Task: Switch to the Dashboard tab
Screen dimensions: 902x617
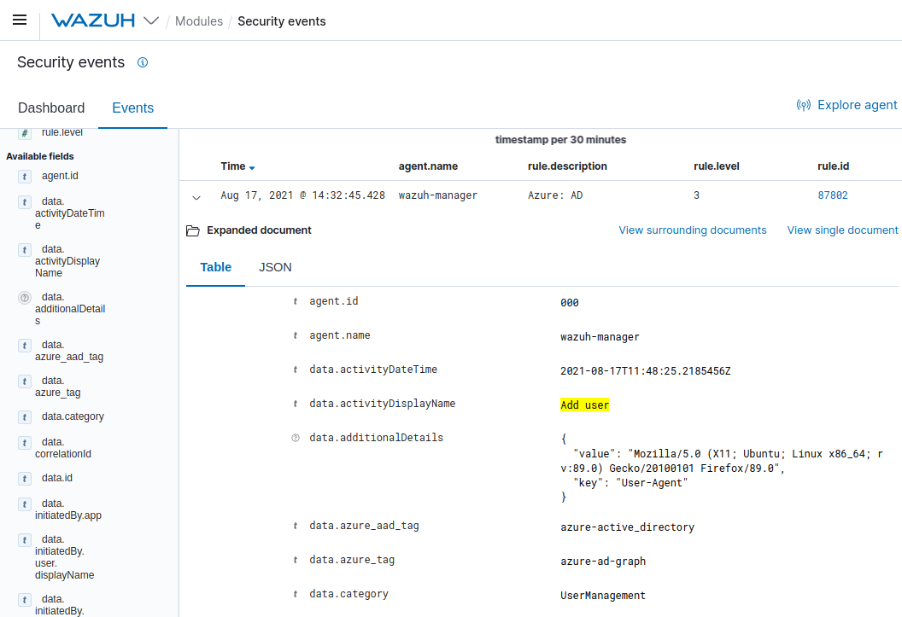Action: pyautogui.click(x=51, y=108)
